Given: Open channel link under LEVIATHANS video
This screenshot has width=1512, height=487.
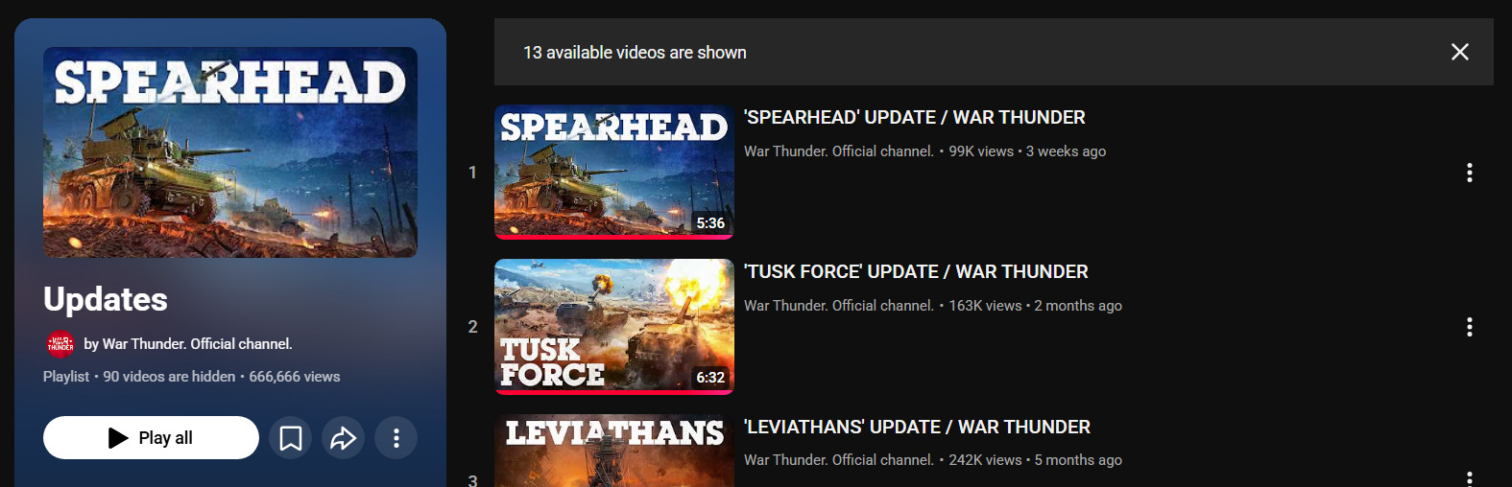Looking at the screenshot, I should coord(839,460).
